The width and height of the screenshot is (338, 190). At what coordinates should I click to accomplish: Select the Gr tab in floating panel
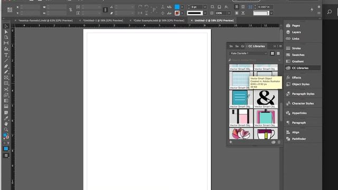[243, 46]
